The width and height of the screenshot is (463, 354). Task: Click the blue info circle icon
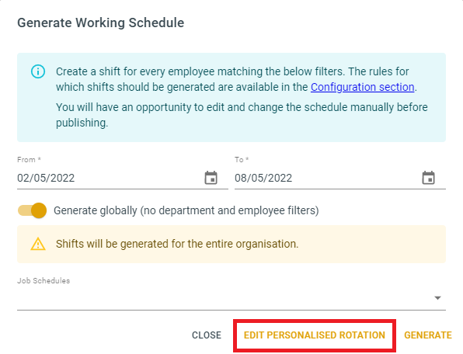(x=38, y=71)
